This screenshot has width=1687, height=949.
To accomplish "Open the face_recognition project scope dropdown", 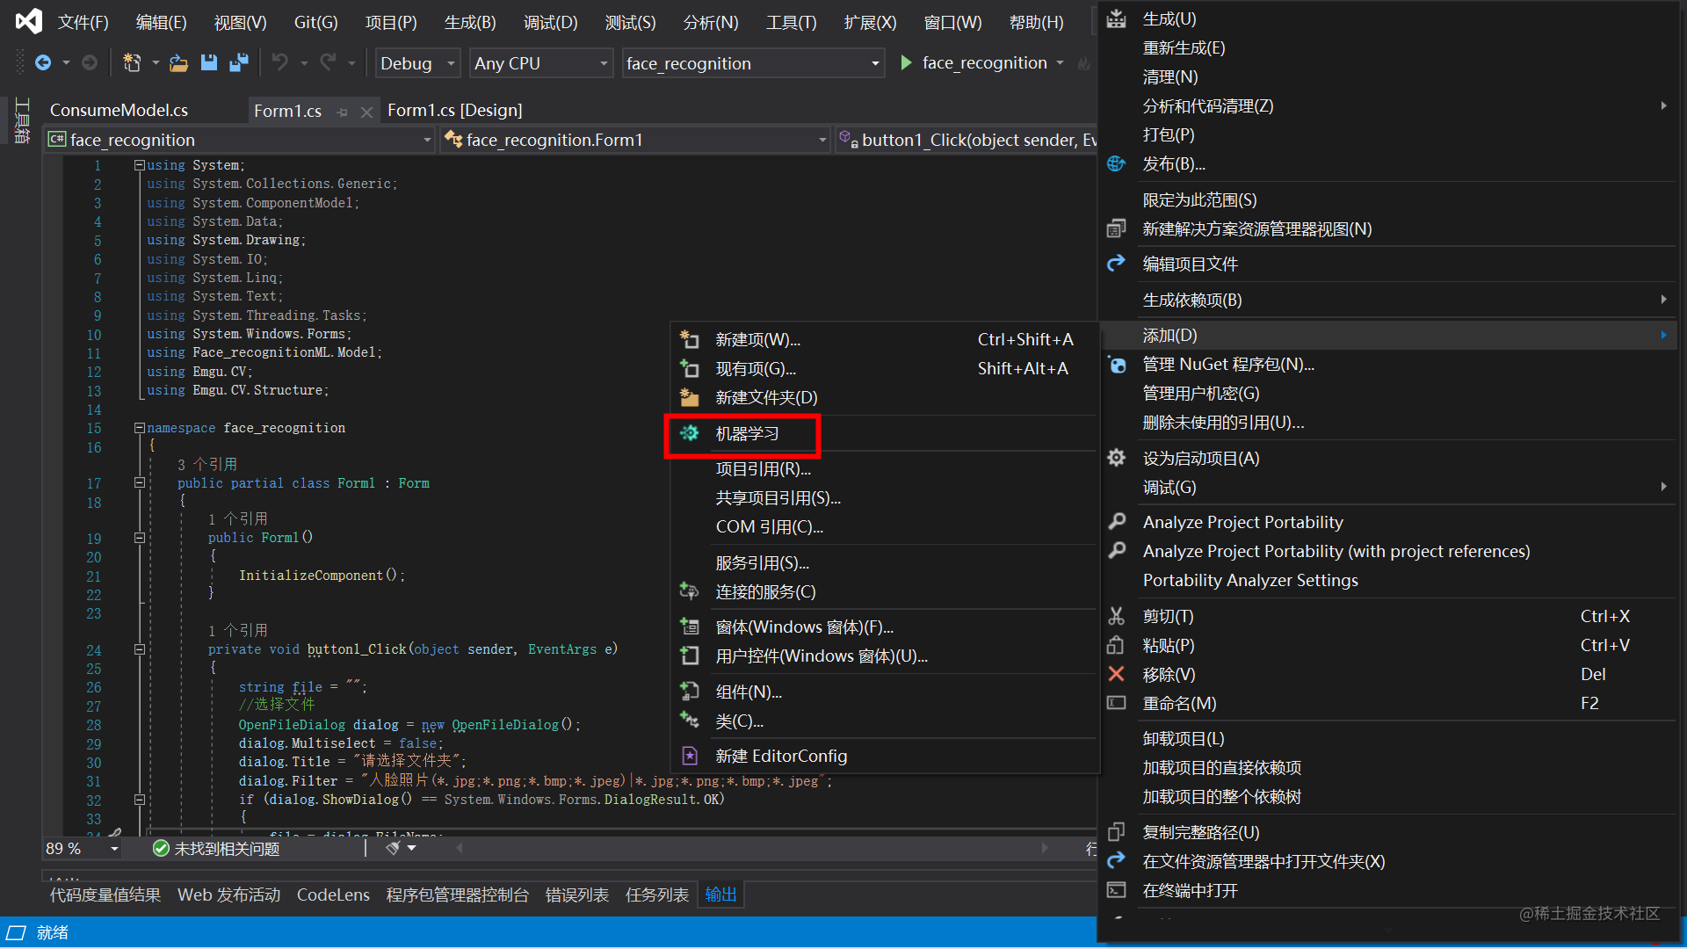I will 241,140.
